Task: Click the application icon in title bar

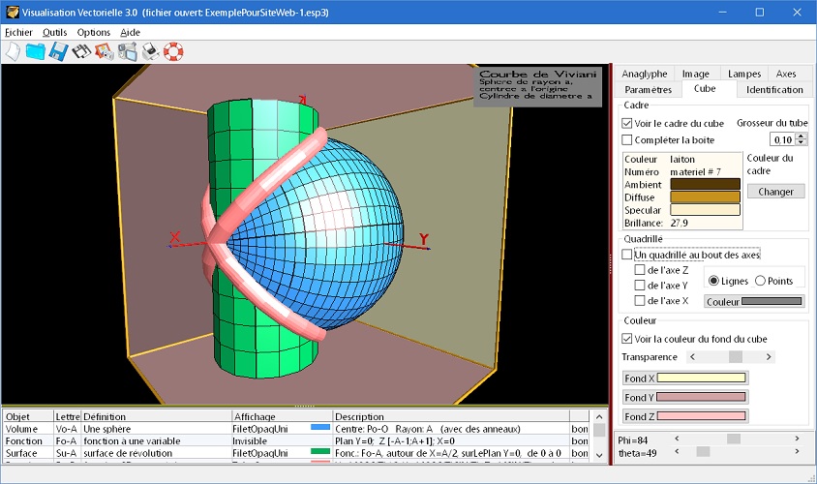Action: click(x=13, y=12)
